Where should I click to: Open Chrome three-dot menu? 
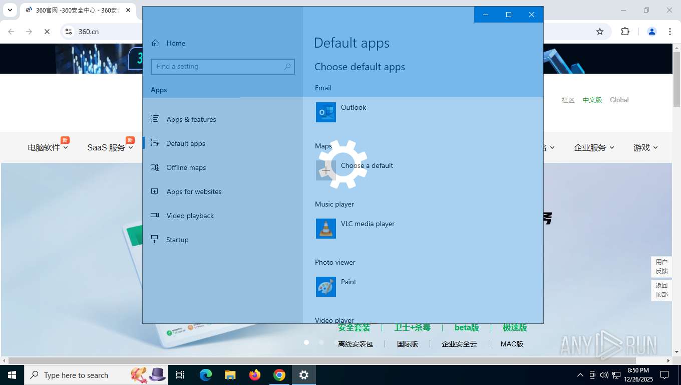670,32
